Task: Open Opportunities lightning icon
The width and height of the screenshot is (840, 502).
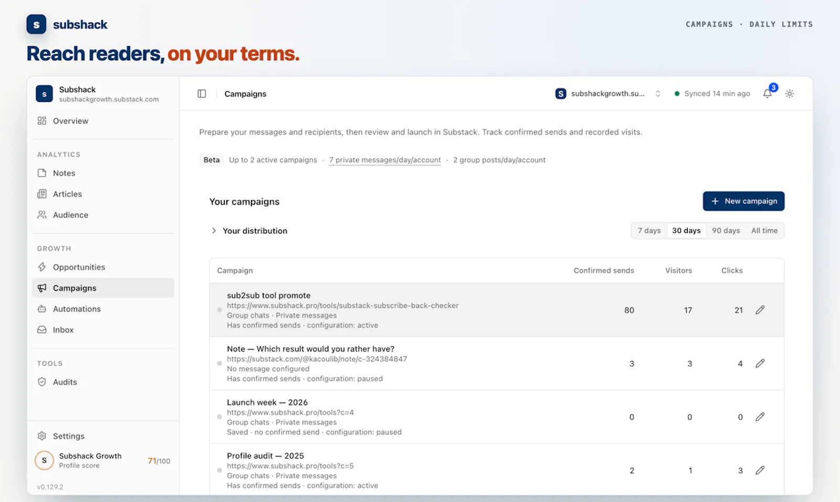Action: point(42,267)
